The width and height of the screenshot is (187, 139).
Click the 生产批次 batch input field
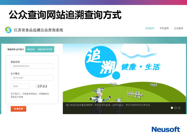(x=32, y=78)
